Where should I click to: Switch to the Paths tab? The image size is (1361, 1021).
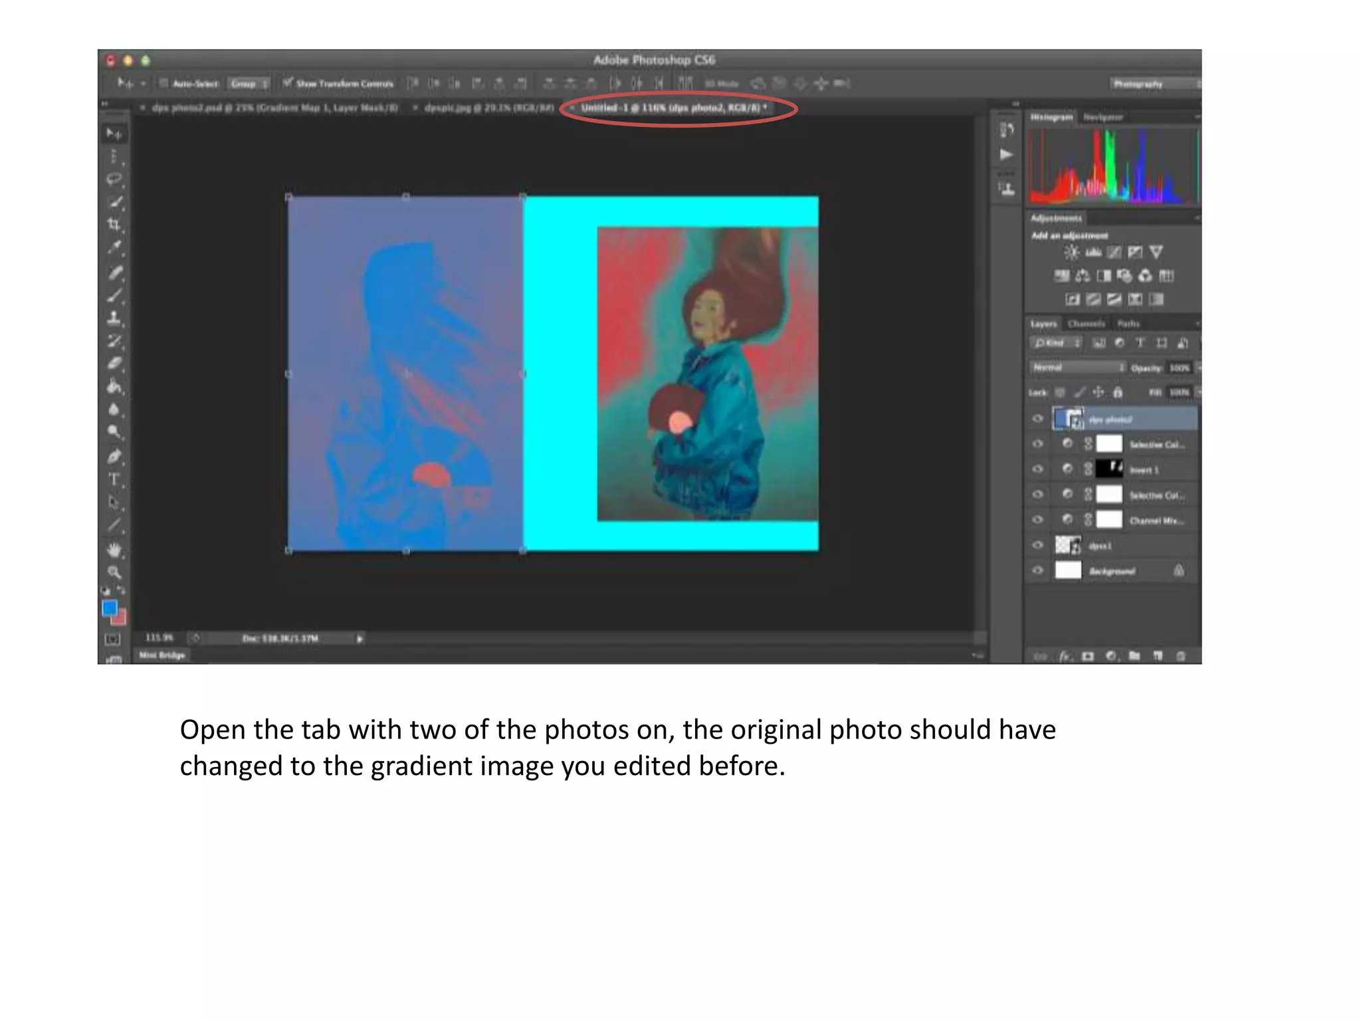pyautogui.click(x=1128, y=324)
